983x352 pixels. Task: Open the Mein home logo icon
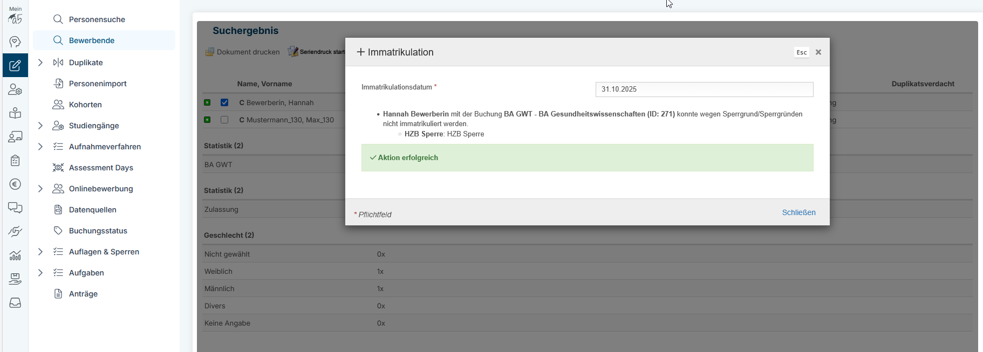[15, 15]
